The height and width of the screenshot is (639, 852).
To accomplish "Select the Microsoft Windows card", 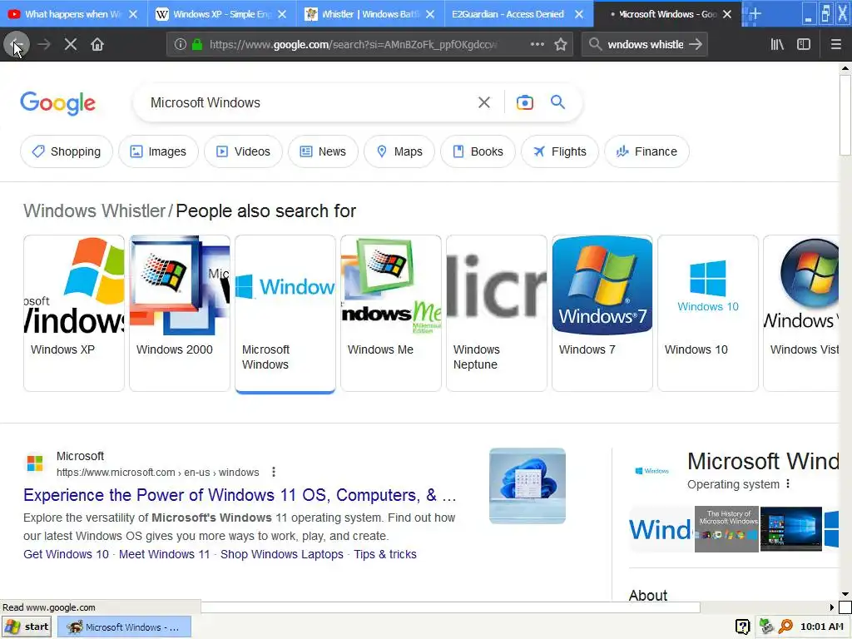I will click(285, 313).
